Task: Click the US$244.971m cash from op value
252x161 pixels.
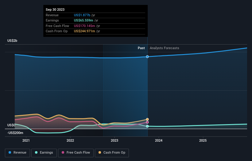Action: pyautogui.click(x=84, y=31)
